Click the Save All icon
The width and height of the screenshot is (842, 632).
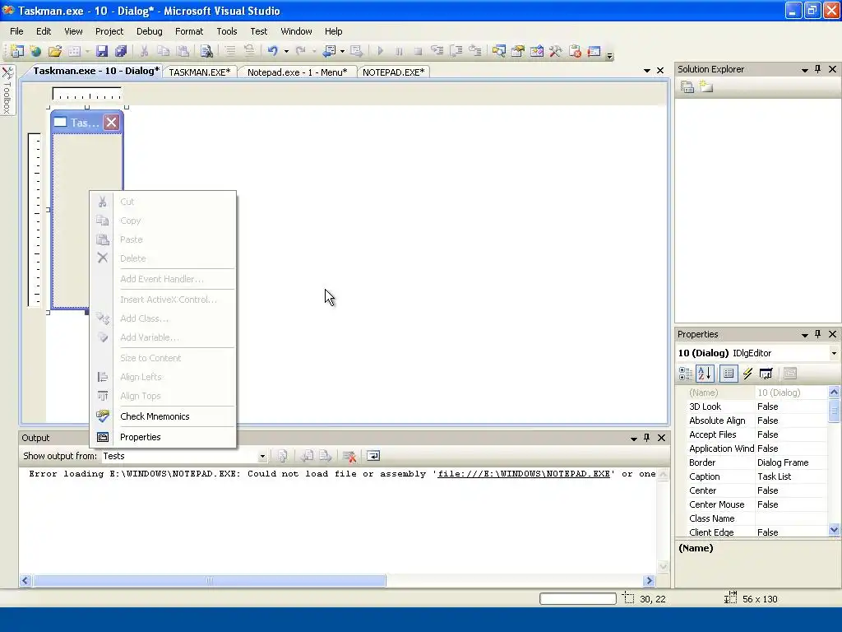pyautogui.click(x=121, y=51)
